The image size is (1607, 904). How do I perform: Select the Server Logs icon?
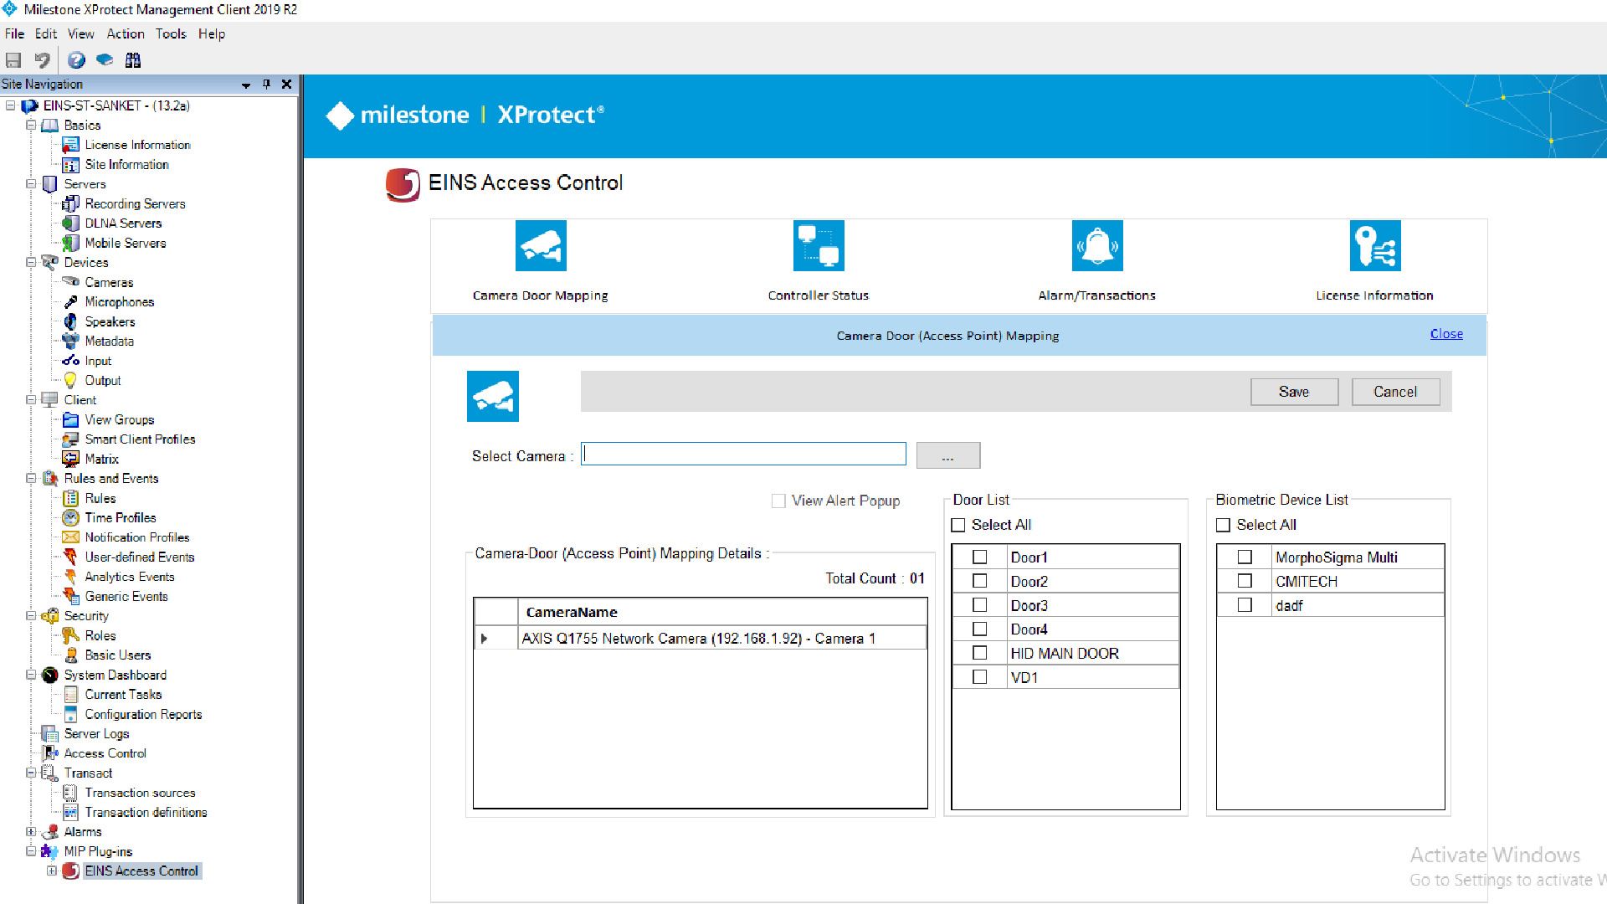pyautogui.click(x=50, y=734)
